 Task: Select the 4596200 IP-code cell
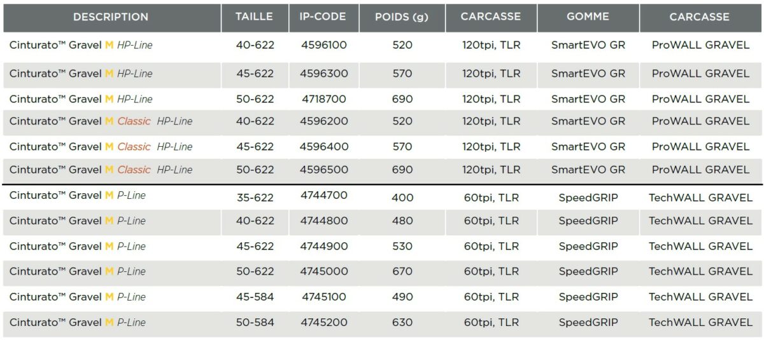[324, 121]
